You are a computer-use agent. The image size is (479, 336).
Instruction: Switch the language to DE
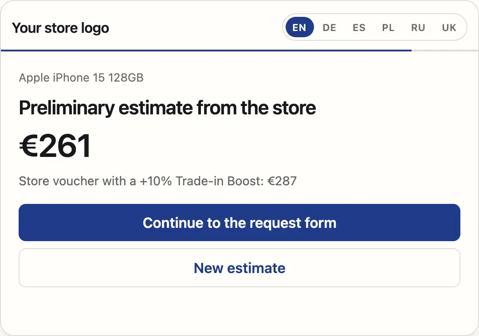click(329, 27)
